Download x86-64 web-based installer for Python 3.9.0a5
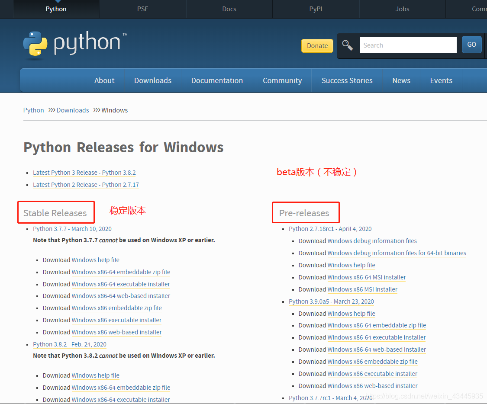 tap(377, 349)
